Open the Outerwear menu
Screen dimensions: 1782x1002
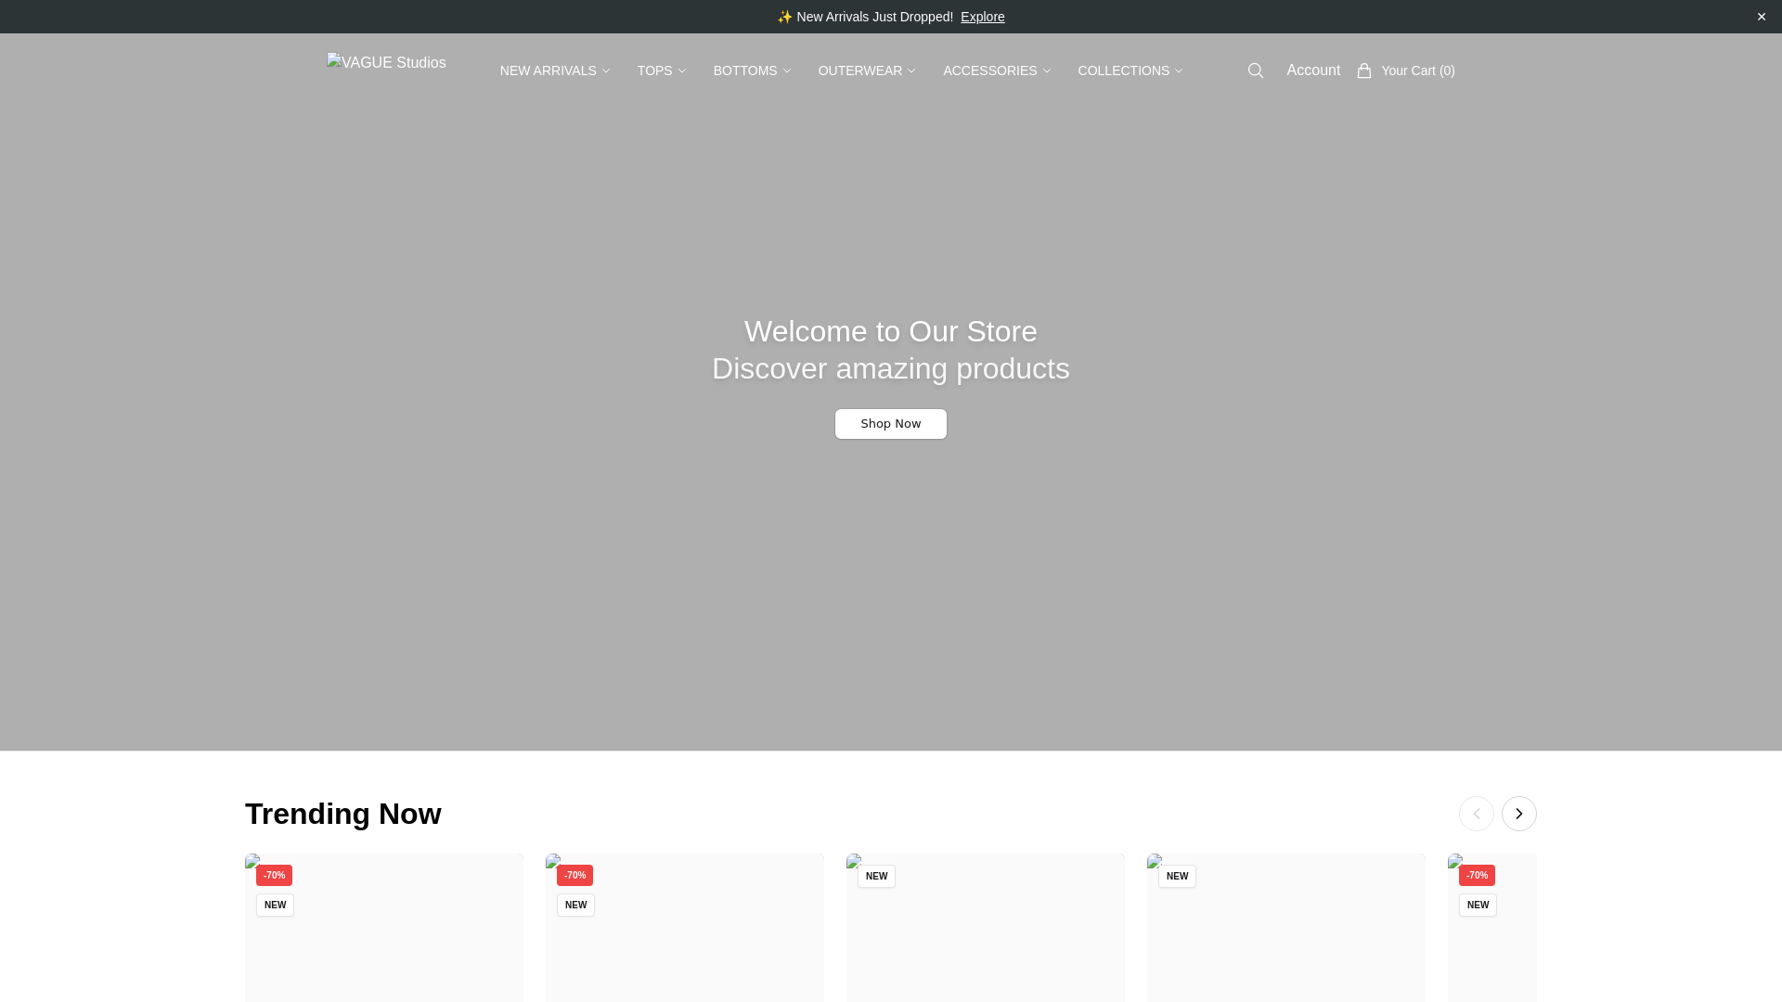[866, 71]
